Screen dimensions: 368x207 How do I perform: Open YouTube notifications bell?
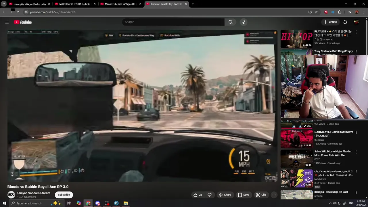pos(345,22)
